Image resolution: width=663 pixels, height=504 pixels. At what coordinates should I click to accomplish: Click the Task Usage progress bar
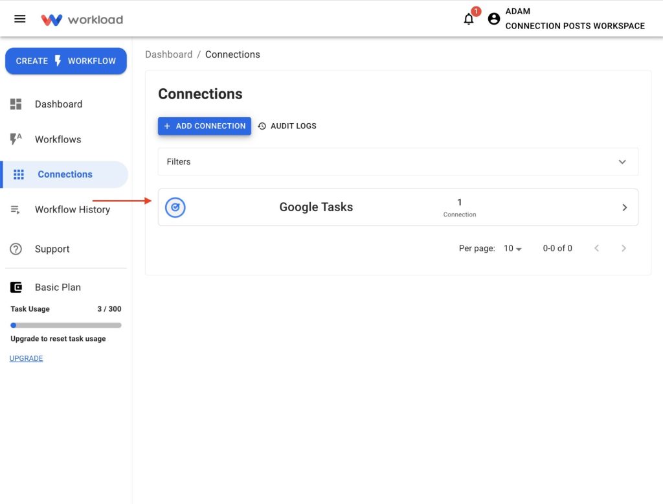[66, 325]
